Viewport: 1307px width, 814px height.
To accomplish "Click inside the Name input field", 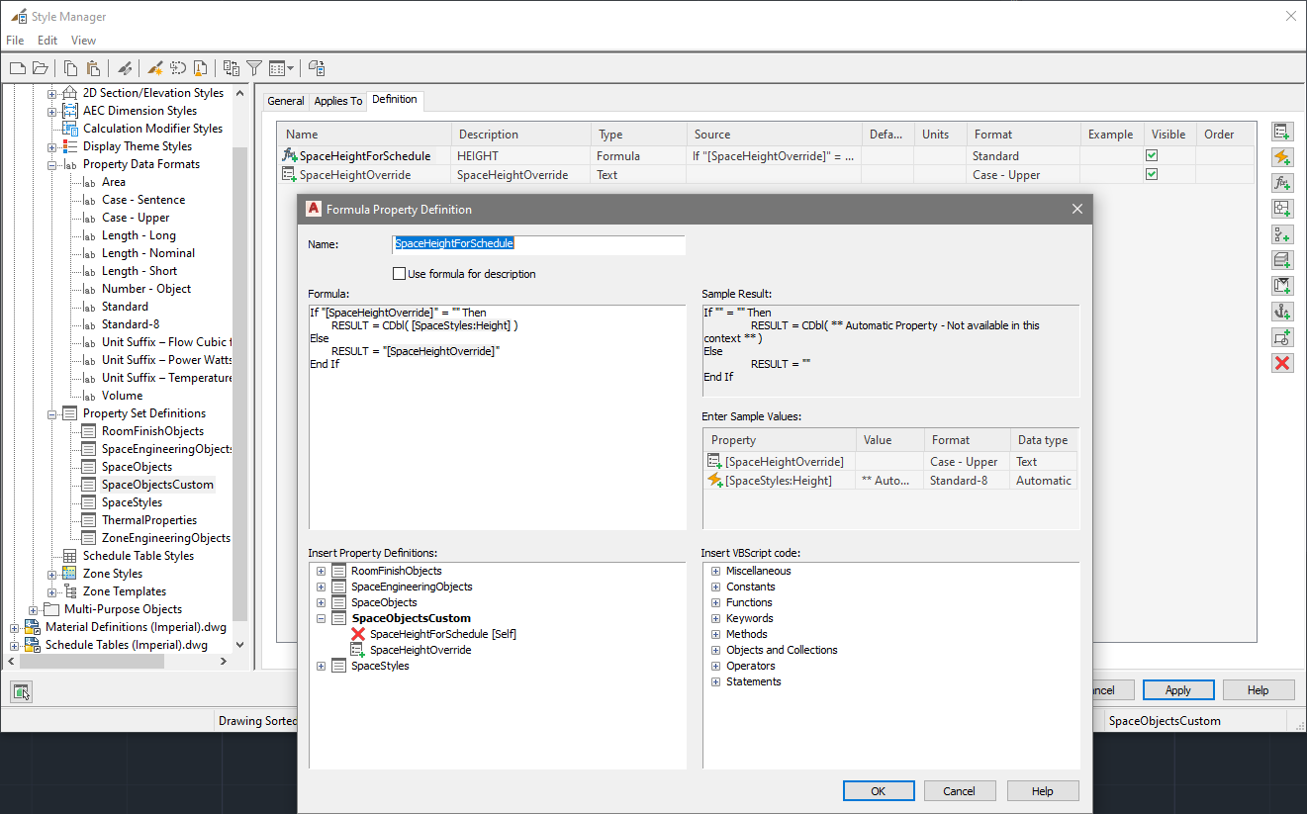I will pyautogui.click(x=538, y=244).
